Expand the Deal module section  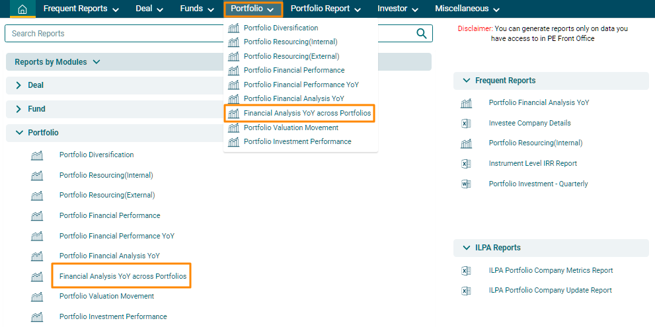[19, 85]
